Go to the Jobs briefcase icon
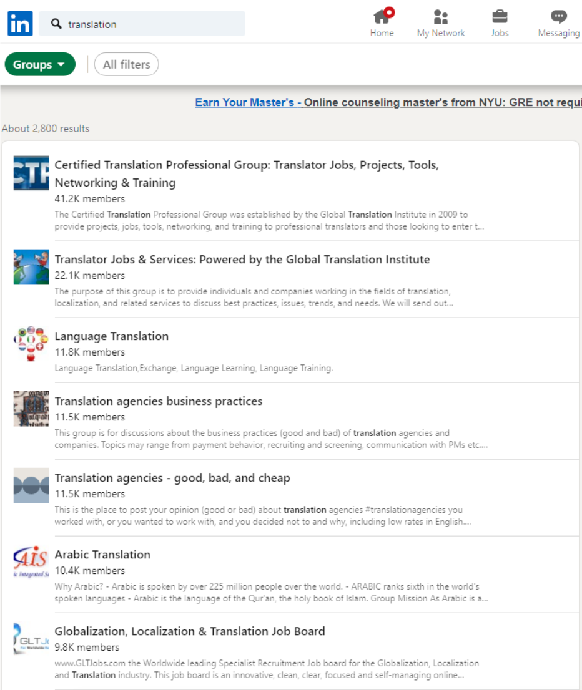 coord(500,17)
